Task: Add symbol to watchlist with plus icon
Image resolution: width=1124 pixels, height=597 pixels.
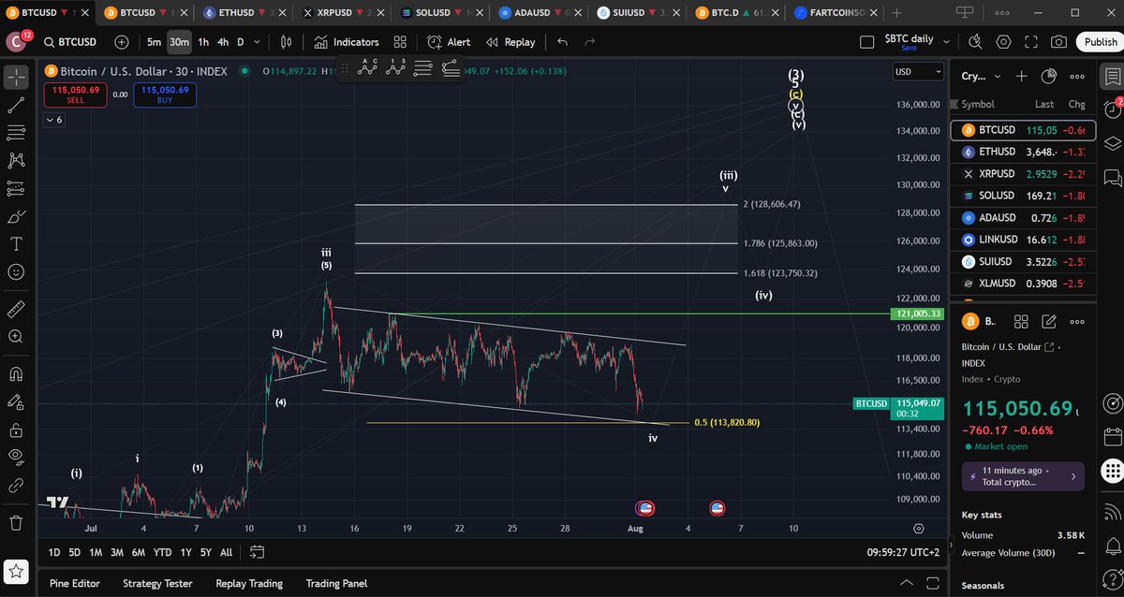Action: tap(1022, 77)
